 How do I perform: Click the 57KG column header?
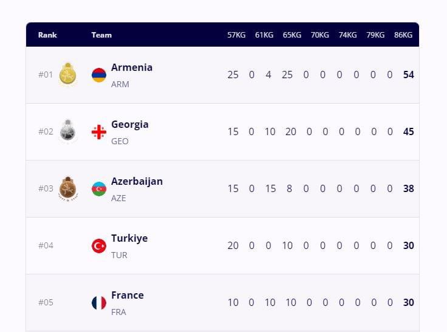point(236,35)
